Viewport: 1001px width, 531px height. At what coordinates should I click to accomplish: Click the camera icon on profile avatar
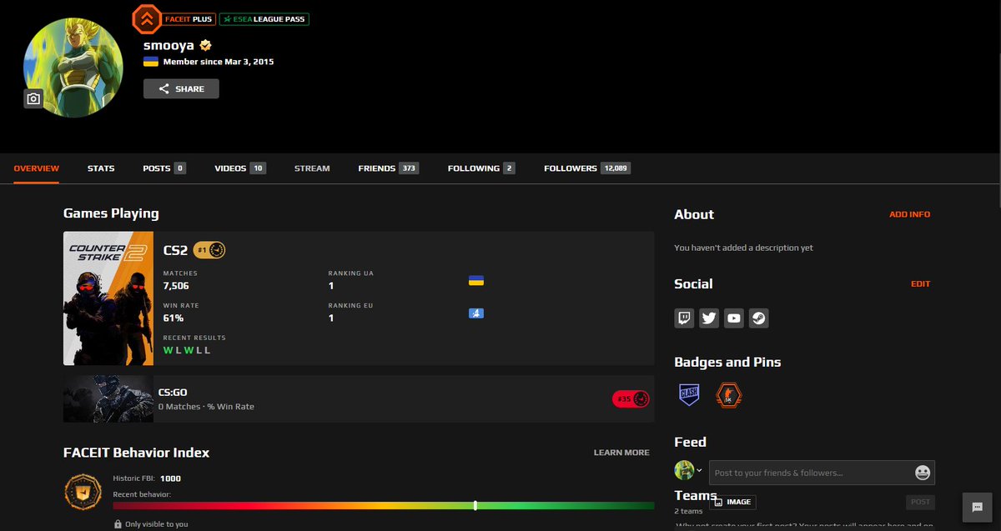[x=33, y=99]
